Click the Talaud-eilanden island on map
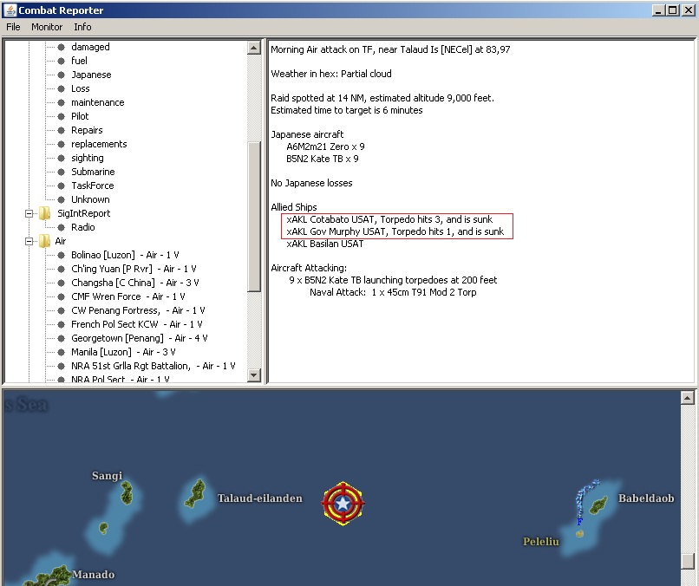Image resolution: width=699 pixels, height=586 pixels. [x=196, y=493]
